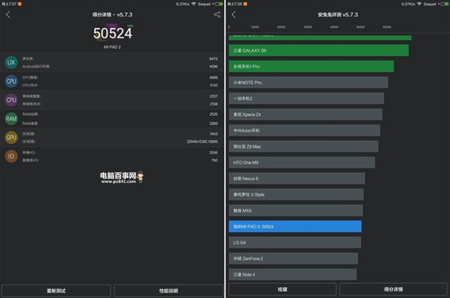Screen dimensions: 450x298
Task: Select the 乐视手机1 Pro bar
Action: point(311,67)
